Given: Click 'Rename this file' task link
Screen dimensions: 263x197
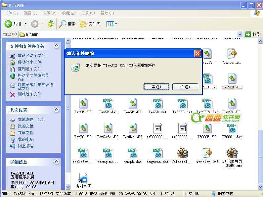Looking at the screenshot, I should [x=31, y=56].
